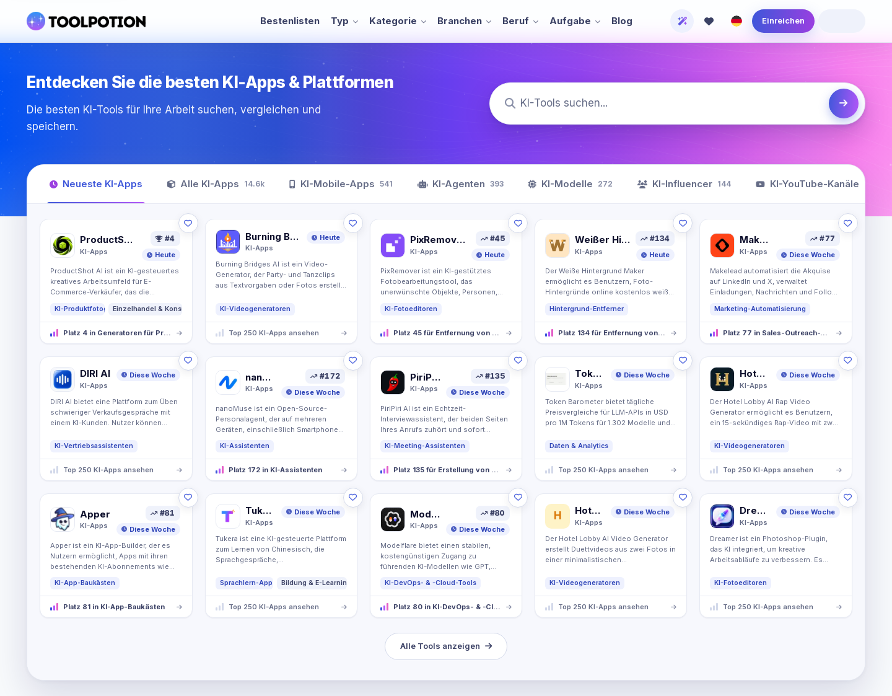Click trending rank #81 badge on Apper
The width and height of the screenshot is (892, 696).
pos(162,513)
